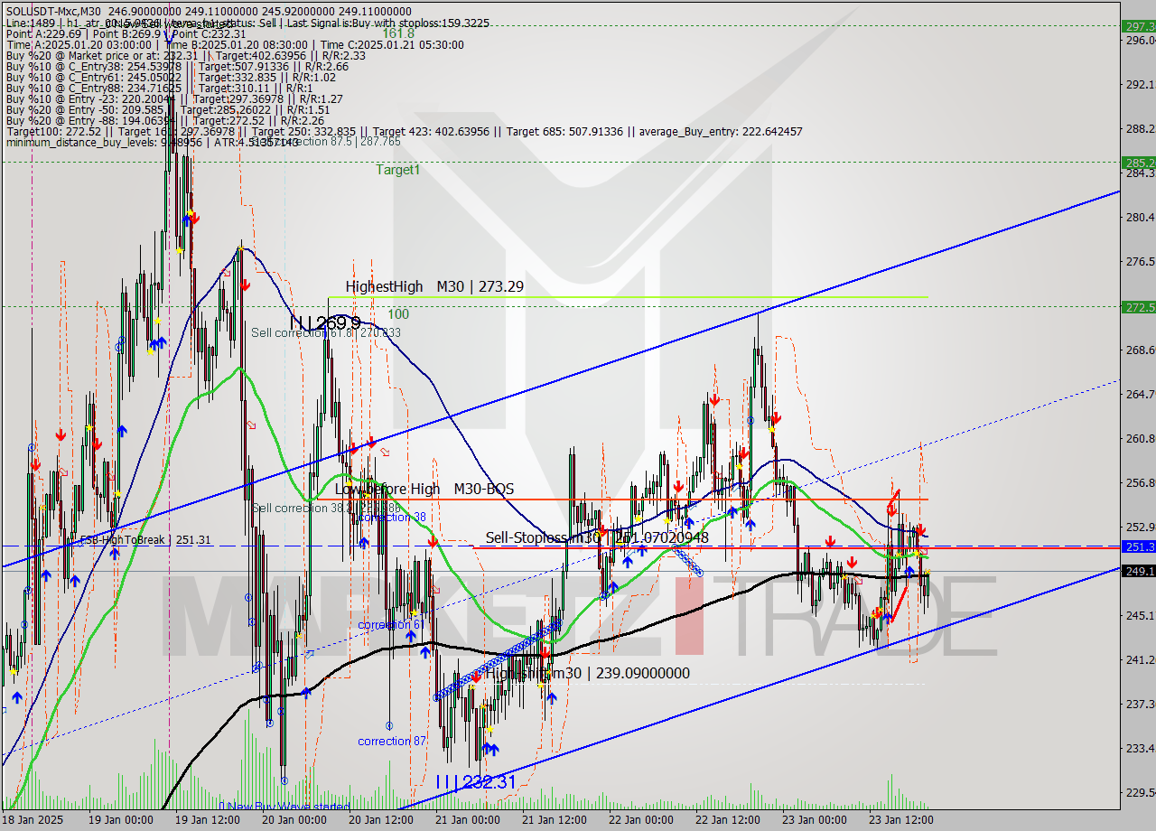Viewport: 1156px width, 831px height.
Task: Click the 260.8 price axis label
Action: tap(1141, 438)
